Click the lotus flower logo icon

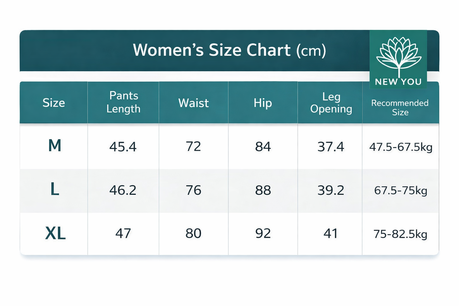[398, 56]
